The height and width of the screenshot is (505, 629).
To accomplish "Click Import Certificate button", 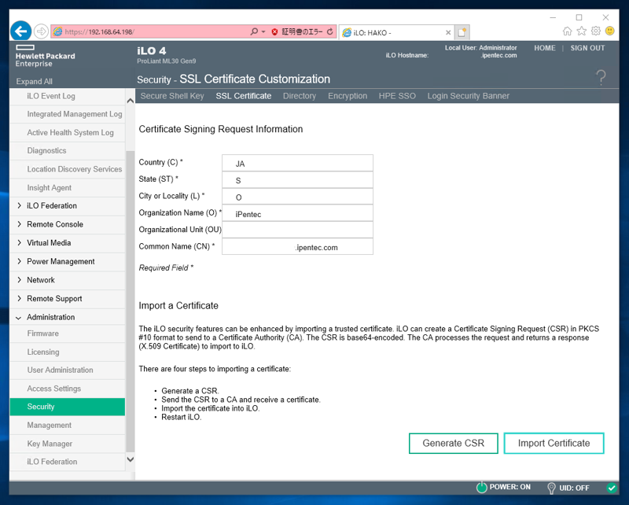I will [x=554, y=443].
